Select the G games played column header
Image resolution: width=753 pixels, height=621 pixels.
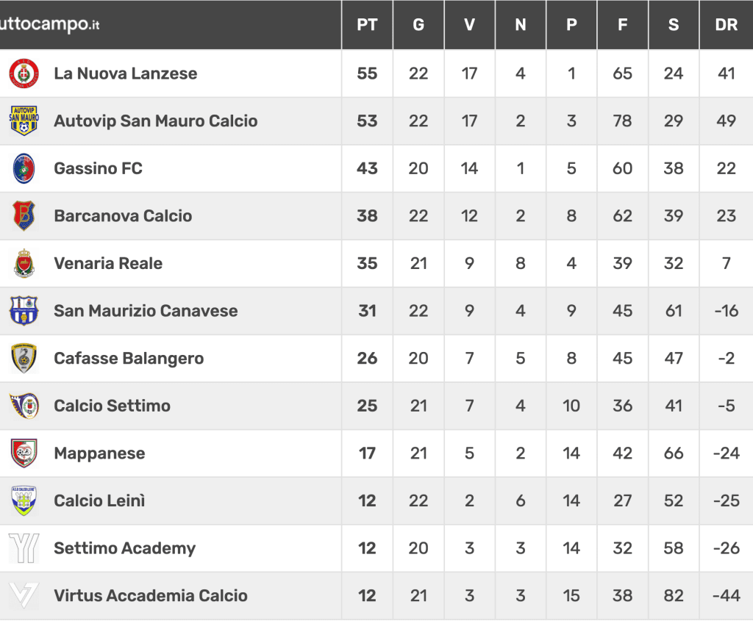pyautogui.click(x=418, y=24)
